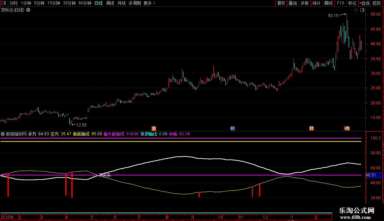Image resolution: width=384 pixels, height=221 pixels.
Task: Open the 多周期 multi-period view
Action: 135,3
